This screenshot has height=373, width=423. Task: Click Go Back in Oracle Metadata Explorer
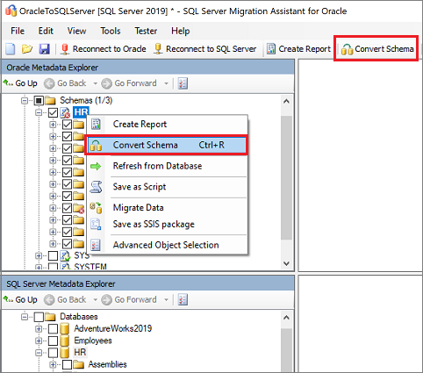[65, 83]
